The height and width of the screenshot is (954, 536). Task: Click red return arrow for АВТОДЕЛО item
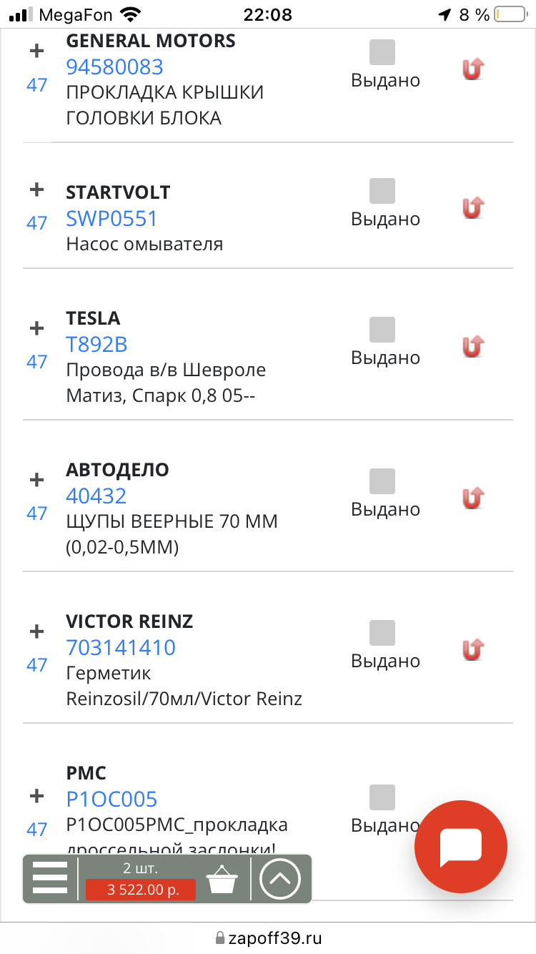(472, 498)
